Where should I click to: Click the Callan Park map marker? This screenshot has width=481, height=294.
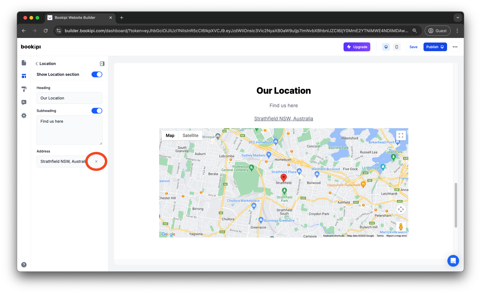click(394, 157)
